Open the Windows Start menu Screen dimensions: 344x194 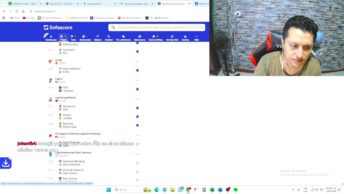pos(109,190)
